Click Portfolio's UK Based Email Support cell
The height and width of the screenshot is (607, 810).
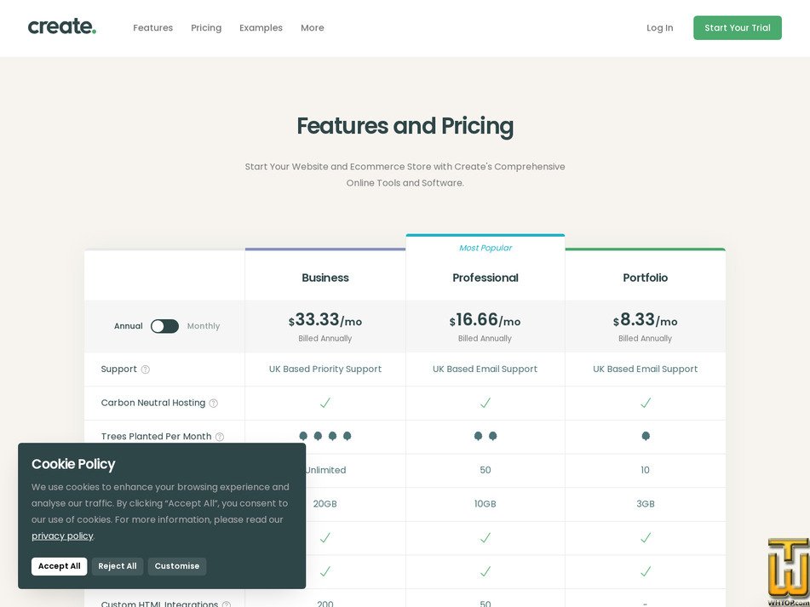(646, 369)
